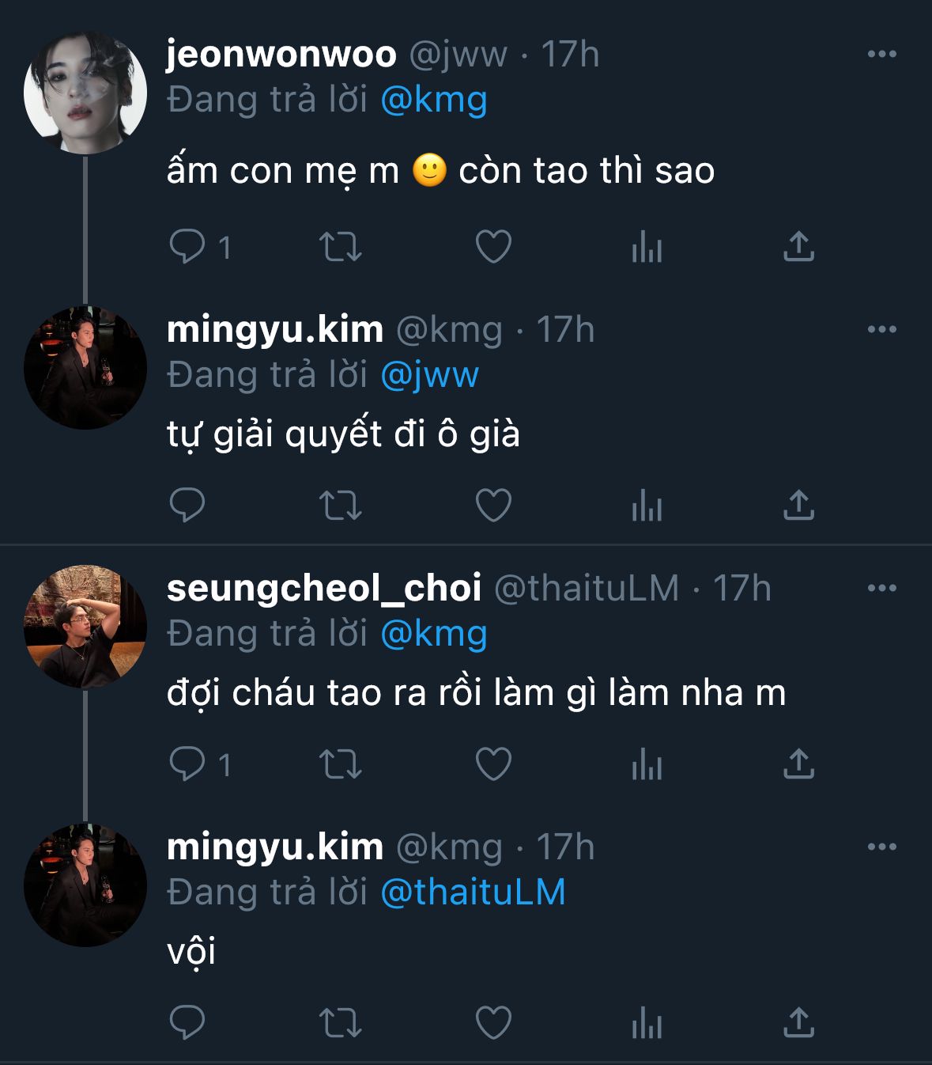Open @jww mention in mingyu.kim's reply
932x1065 pixels.
tap(429, 375)
